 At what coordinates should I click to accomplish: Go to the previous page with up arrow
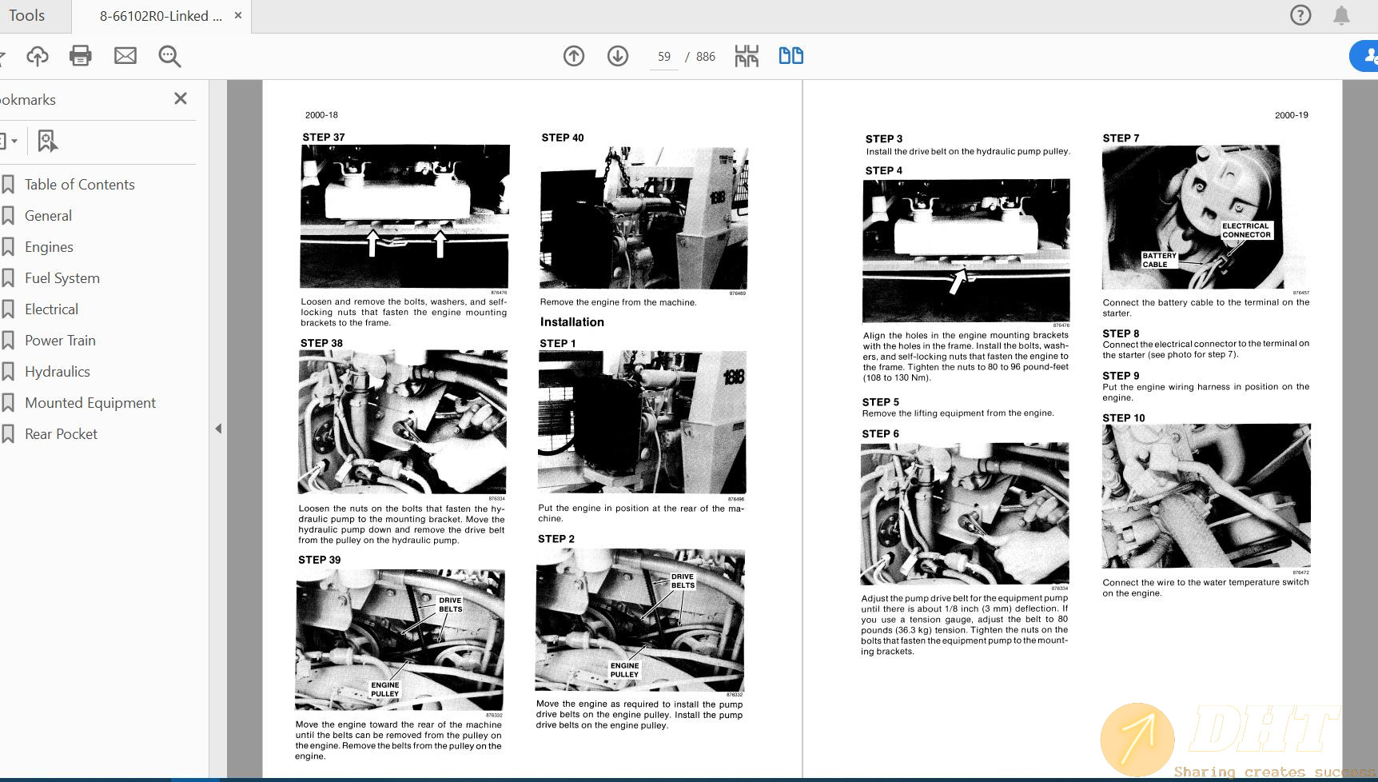[574, 56]
